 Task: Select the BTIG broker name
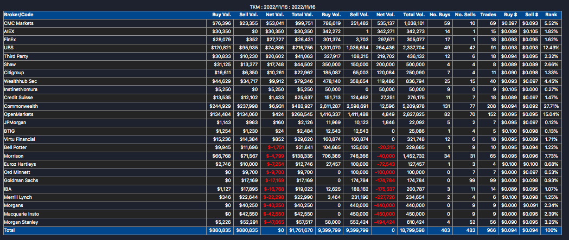(9, 131)
